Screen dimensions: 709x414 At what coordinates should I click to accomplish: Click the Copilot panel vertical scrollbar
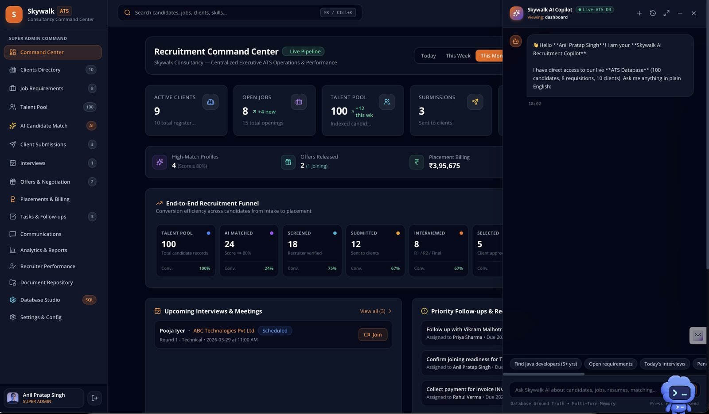coord(707,135)
